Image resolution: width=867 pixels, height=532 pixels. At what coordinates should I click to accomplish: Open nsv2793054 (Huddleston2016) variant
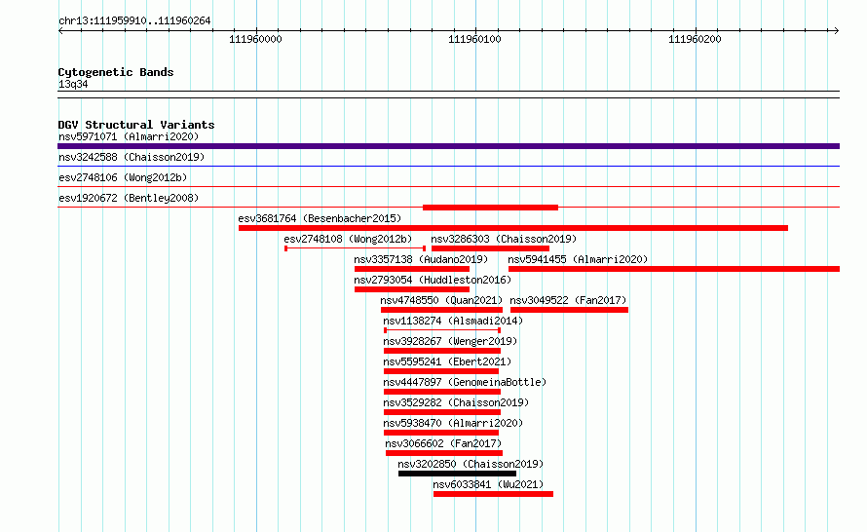433,280
